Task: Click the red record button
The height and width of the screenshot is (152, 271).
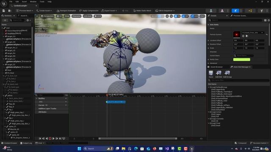Action: pyautogui.click(x=50, y=138)
